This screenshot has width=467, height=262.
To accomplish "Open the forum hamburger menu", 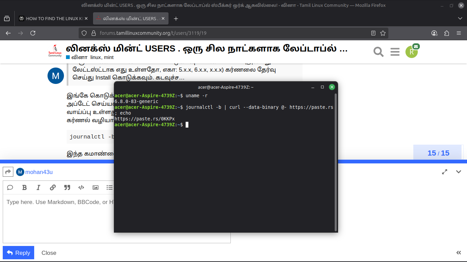I will (x=395, y=52).
